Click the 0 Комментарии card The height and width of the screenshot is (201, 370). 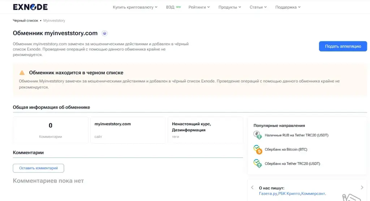(x=51, y=130)
